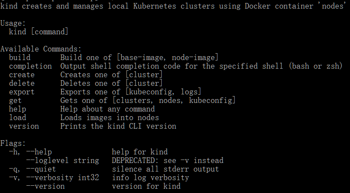
Task: Click the 'completion' command name
Action: click(x=30, y=66)
